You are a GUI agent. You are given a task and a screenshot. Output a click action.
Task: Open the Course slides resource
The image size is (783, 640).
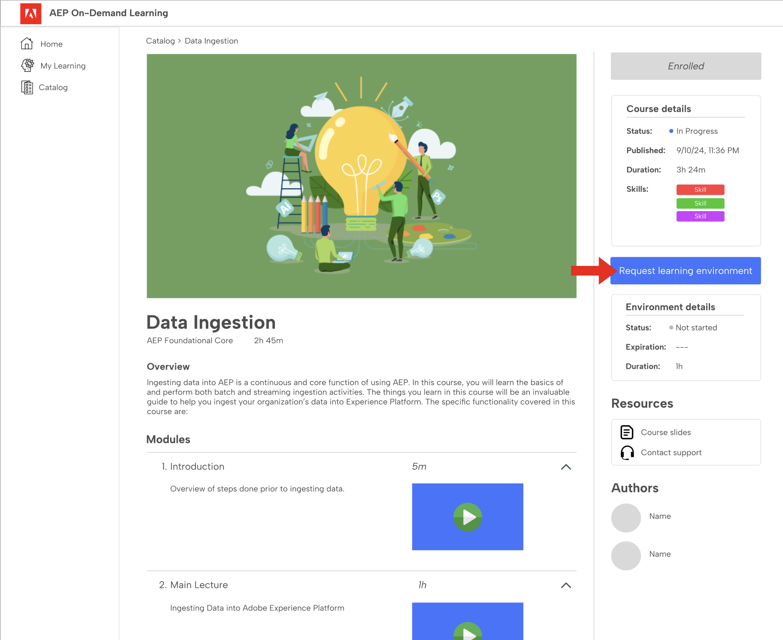(x=666, y=432)
